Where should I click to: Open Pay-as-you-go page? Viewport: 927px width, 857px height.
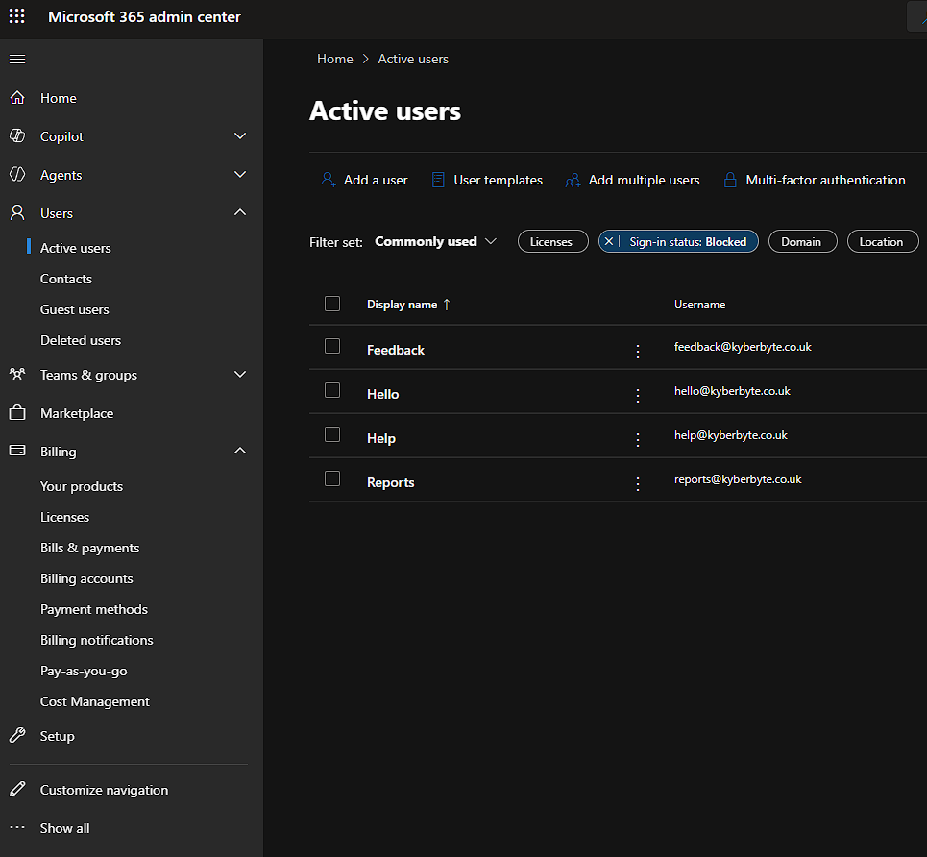click(84, 671)
